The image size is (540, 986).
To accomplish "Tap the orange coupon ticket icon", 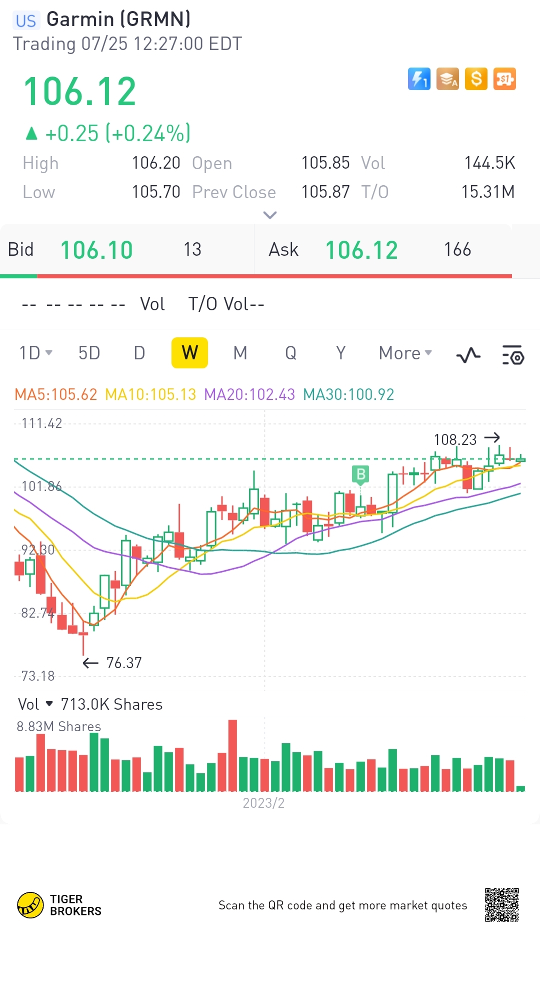I will click(504, 79).
